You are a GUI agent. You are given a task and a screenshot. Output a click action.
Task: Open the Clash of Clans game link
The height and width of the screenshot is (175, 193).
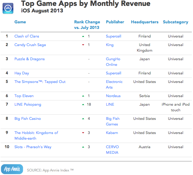[x=27, y=36]
